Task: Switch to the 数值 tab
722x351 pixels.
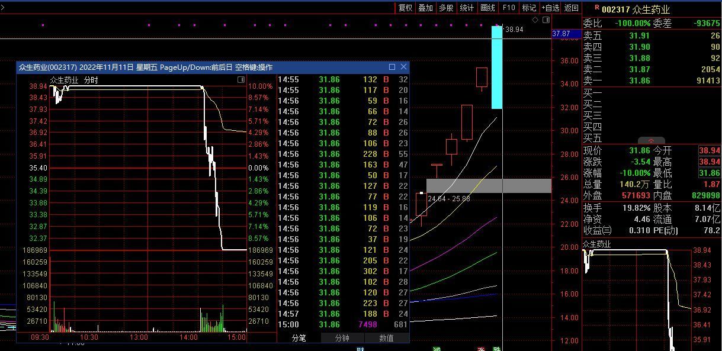Action: click(386, 338)
